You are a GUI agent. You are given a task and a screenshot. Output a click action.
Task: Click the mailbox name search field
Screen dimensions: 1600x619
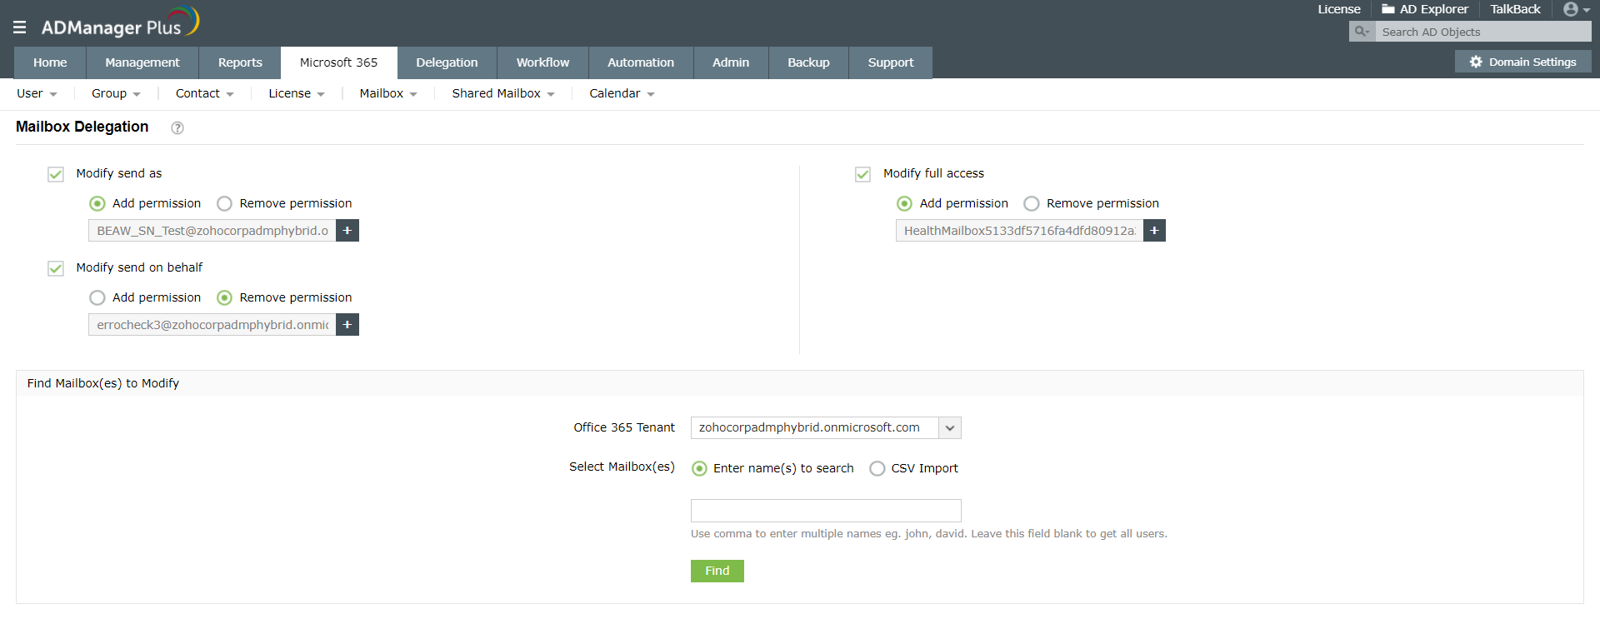pos(826,511)
